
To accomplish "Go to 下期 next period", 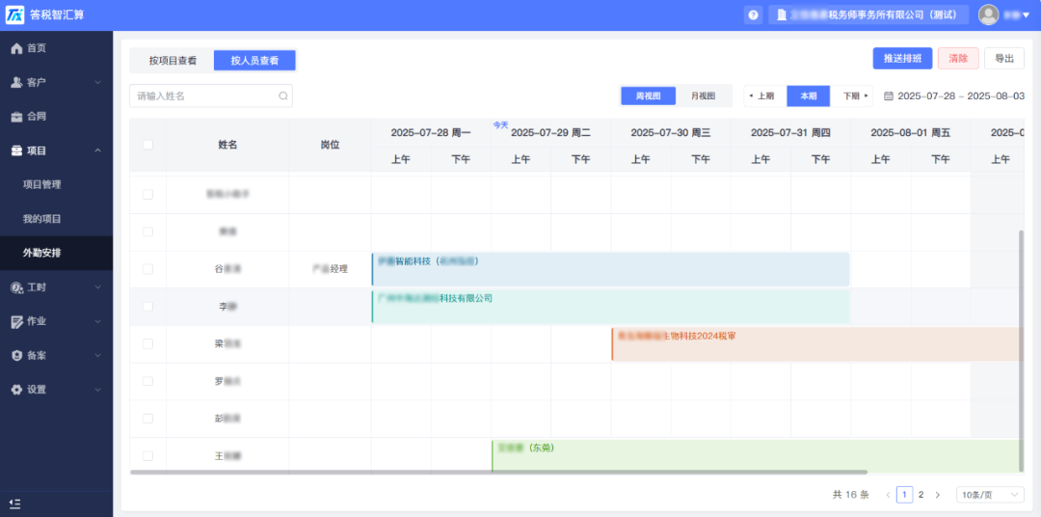I will (x=852, y=95).
